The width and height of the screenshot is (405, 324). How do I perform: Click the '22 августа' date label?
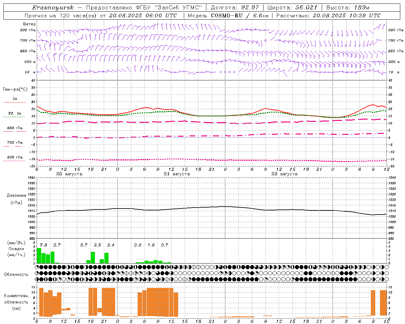pyautogui.click(x=284, y=174)
